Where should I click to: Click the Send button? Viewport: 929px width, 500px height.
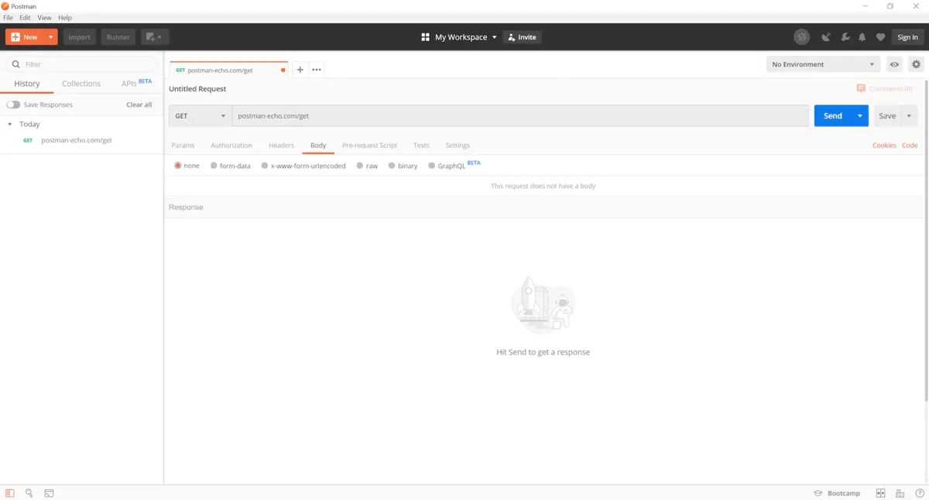833,116
